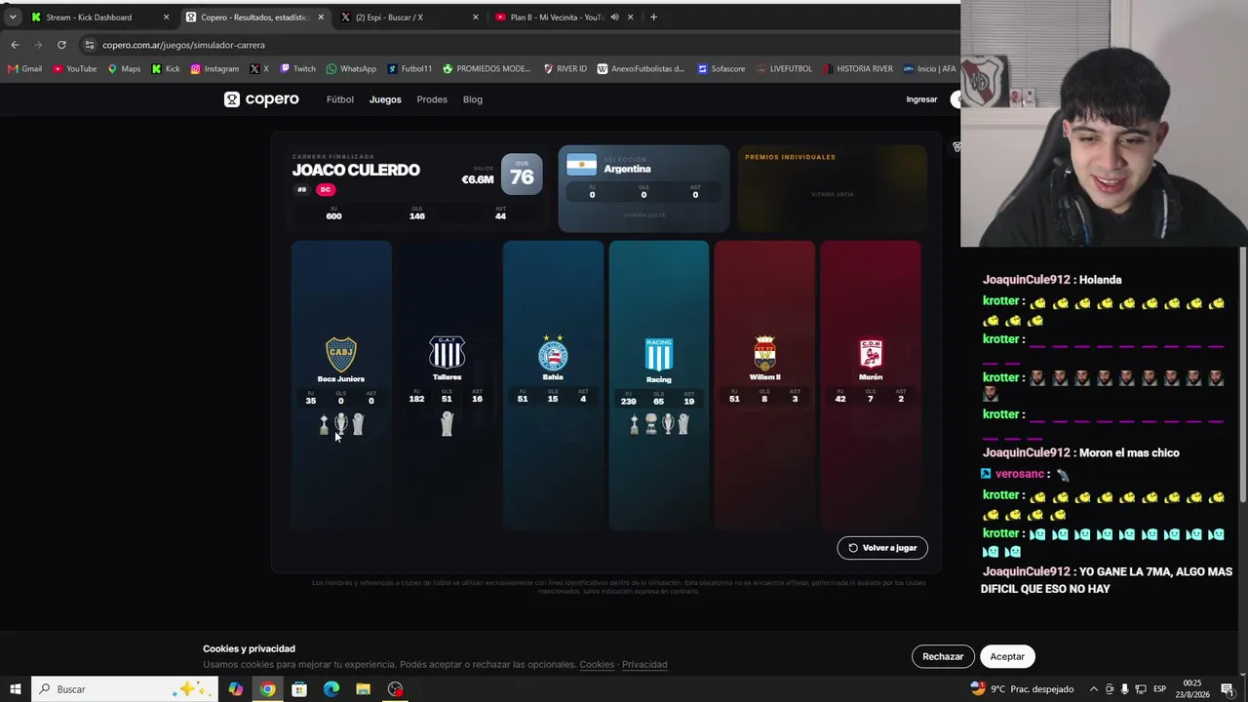The height and width of the screenshot is (702, 1248).
Task: Select the Racing club crest
Action: tap(659, 355)
